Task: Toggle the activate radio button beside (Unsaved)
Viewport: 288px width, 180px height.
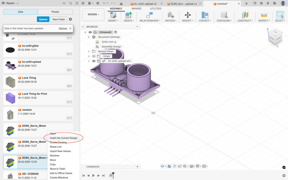Action: tap(115, 32)
